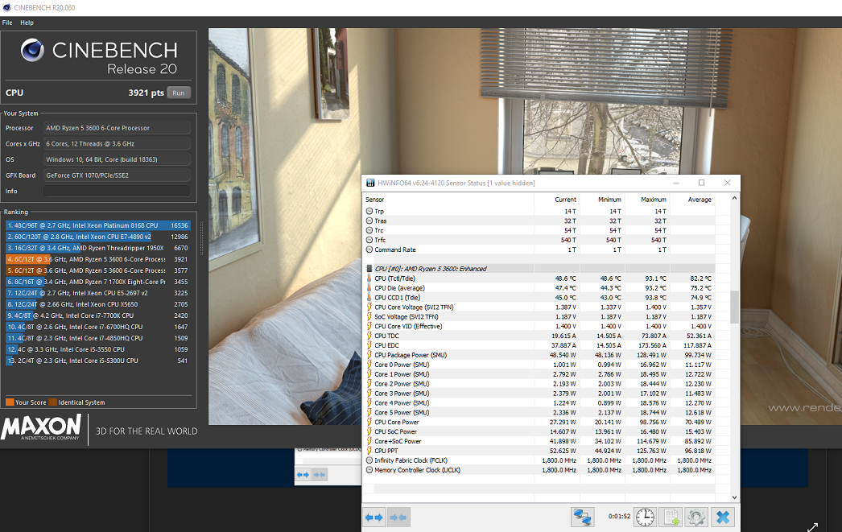Click the clock icon beside the elapsed timer
The width and height of the screenshot is (842, 532).
click(x=646, y=517)
